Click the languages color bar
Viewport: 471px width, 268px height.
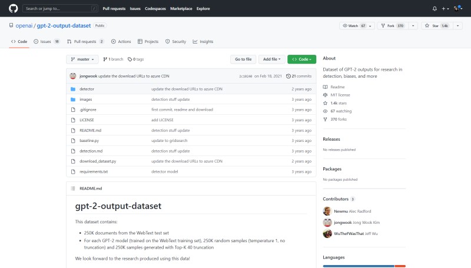pyautogui.click(x=364, y=266)
